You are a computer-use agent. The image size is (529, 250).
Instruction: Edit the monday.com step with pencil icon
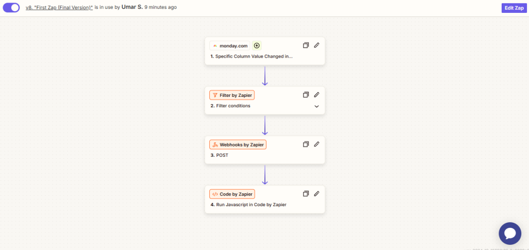[317, 45]
